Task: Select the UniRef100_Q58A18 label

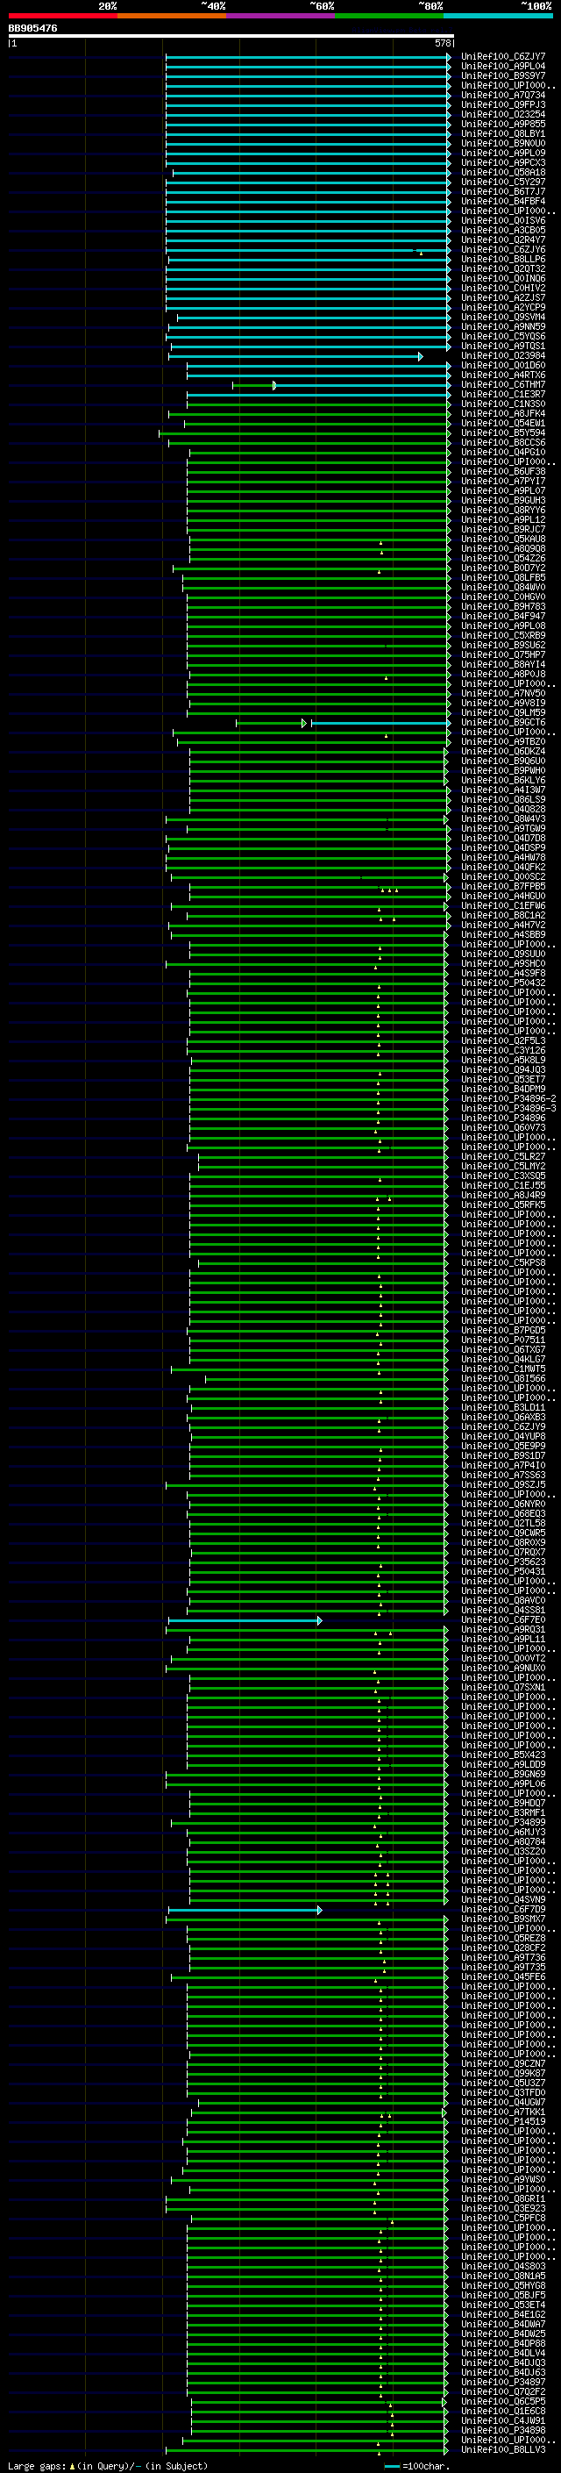Action: [503, 173]
